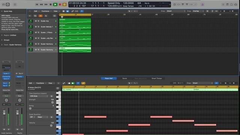
Task: Click the Smart Controls icon in control bar
Action: pyautogui.click(x=15, y=4)
